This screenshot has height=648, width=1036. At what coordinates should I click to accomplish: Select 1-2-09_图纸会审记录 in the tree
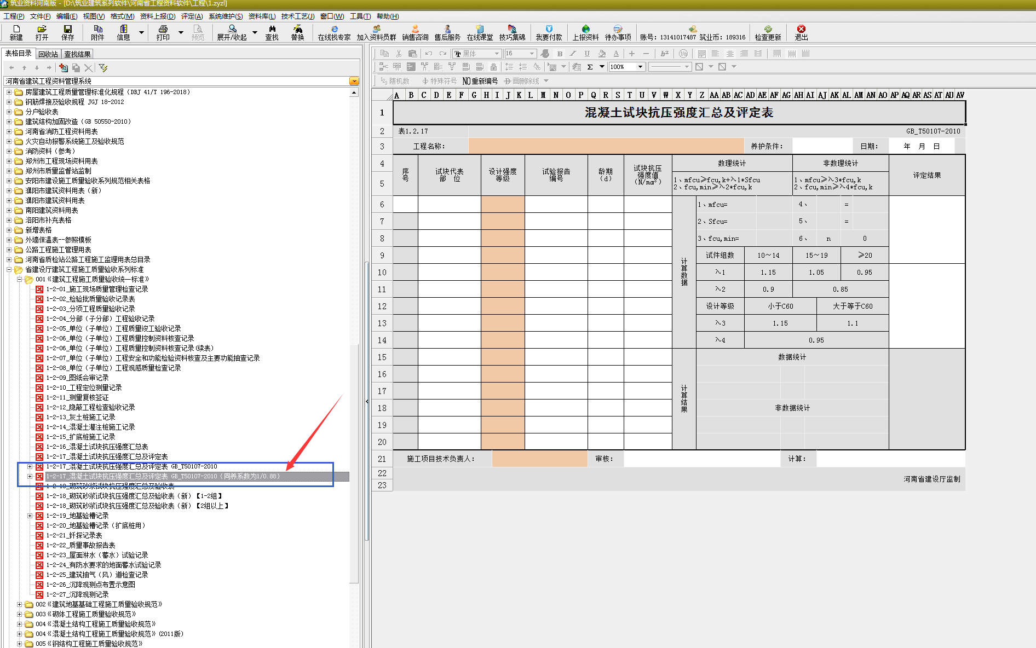click(77, 378)
